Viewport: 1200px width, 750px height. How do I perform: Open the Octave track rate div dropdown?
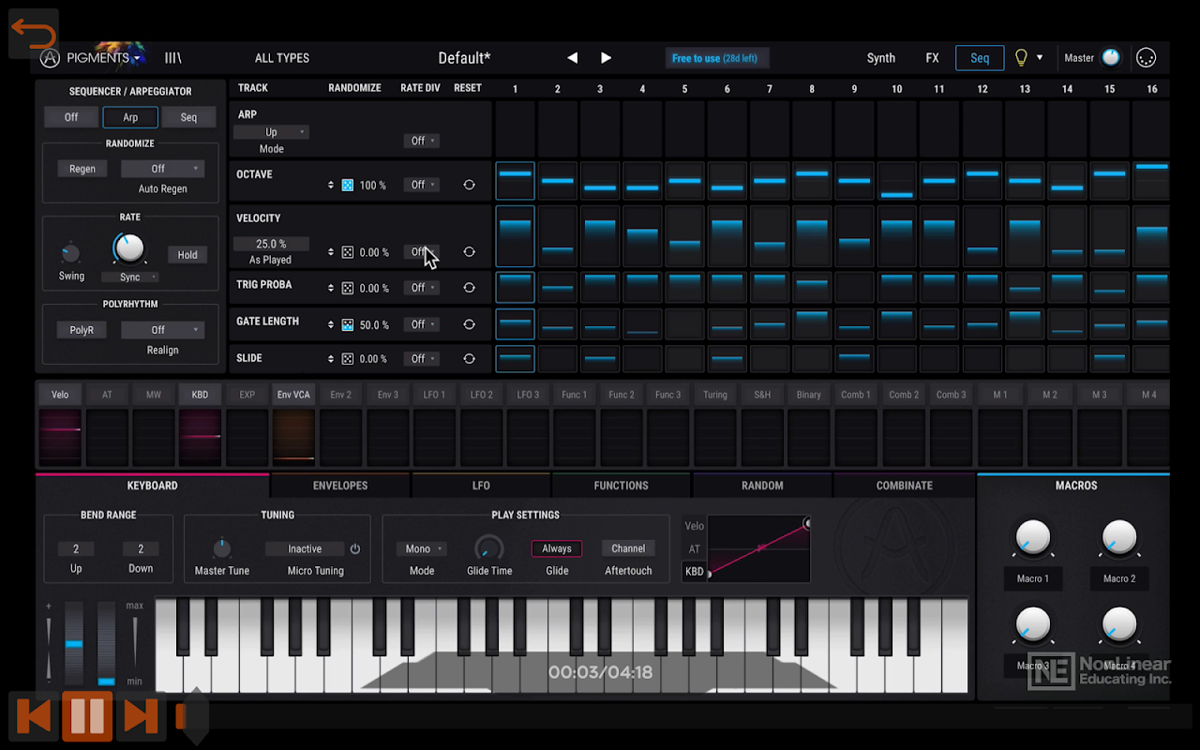point(421,185)
